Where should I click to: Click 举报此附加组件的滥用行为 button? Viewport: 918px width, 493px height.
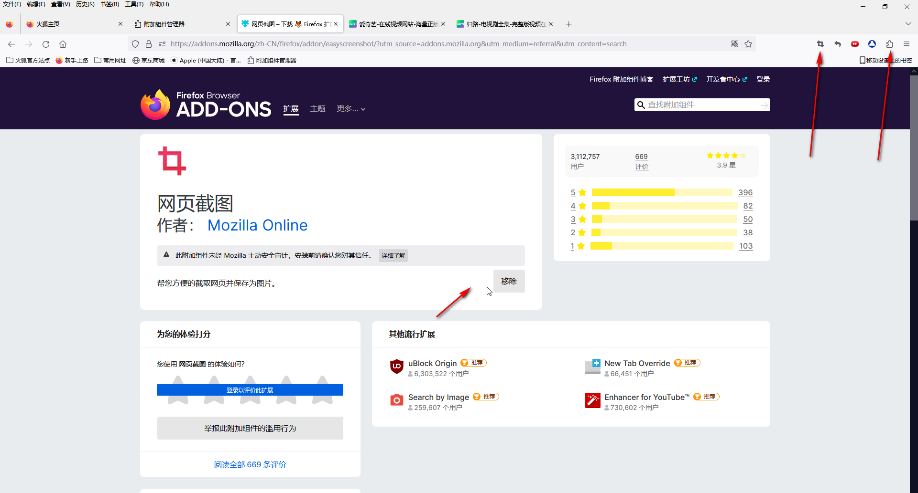(250, 428)
